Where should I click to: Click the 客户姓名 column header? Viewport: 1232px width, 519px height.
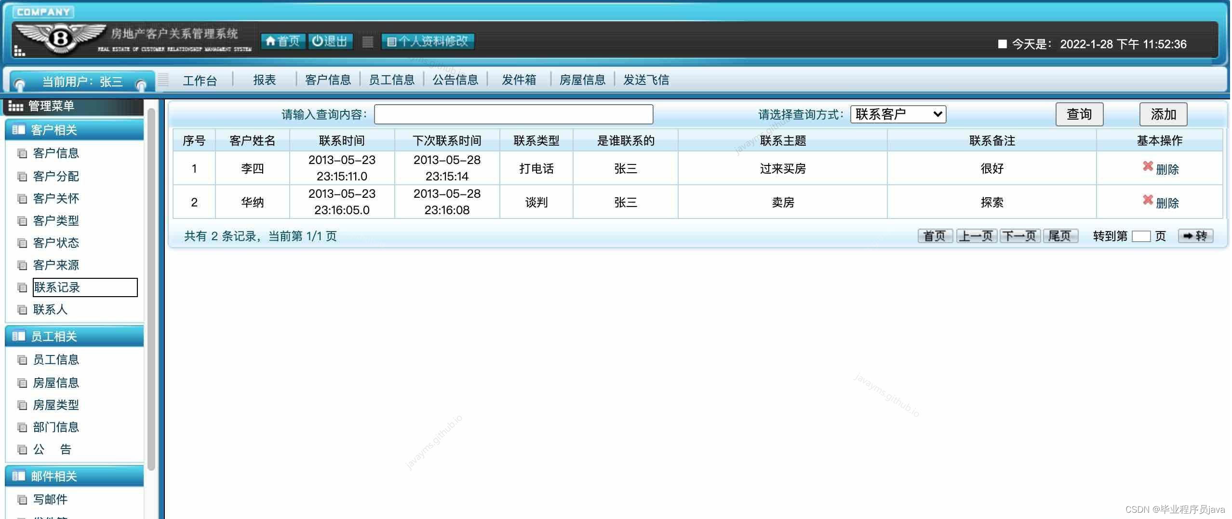tap(253, 140)
